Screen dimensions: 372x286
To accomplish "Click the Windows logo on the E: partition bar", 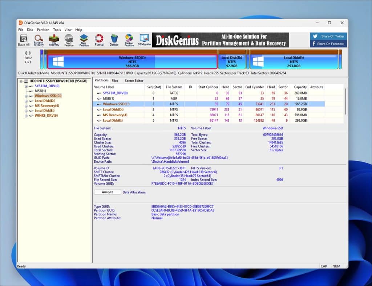I will click(x=258, y=61).
